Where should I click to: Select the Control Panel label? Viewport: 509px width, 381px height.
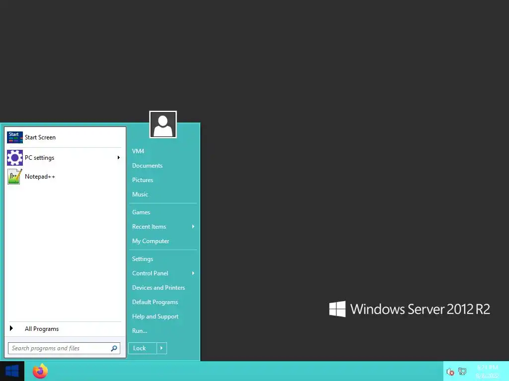150,273
